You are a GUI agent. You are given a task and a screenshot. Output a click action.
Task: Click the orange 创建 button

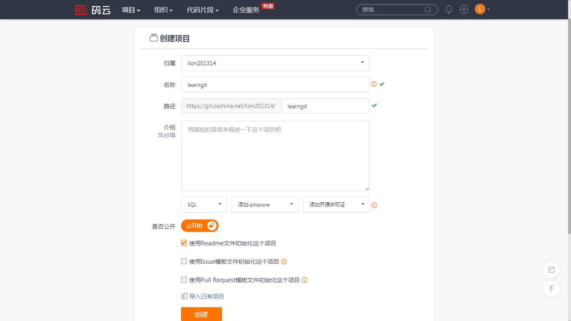201,314
